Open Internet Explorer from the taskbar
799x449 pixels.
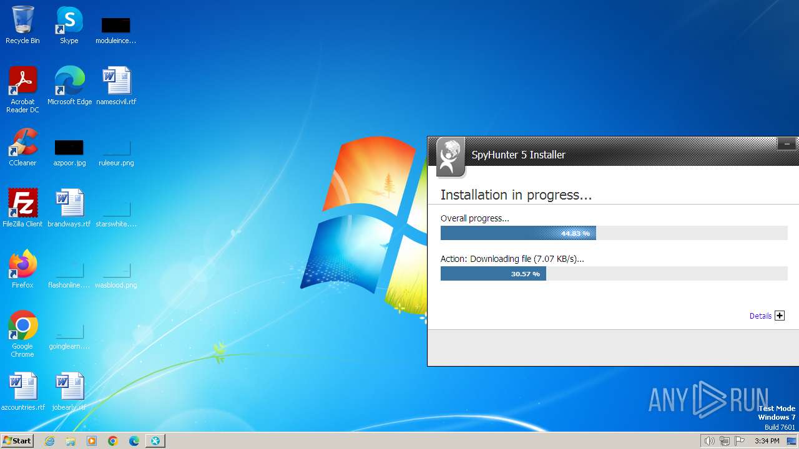point(49,441)
